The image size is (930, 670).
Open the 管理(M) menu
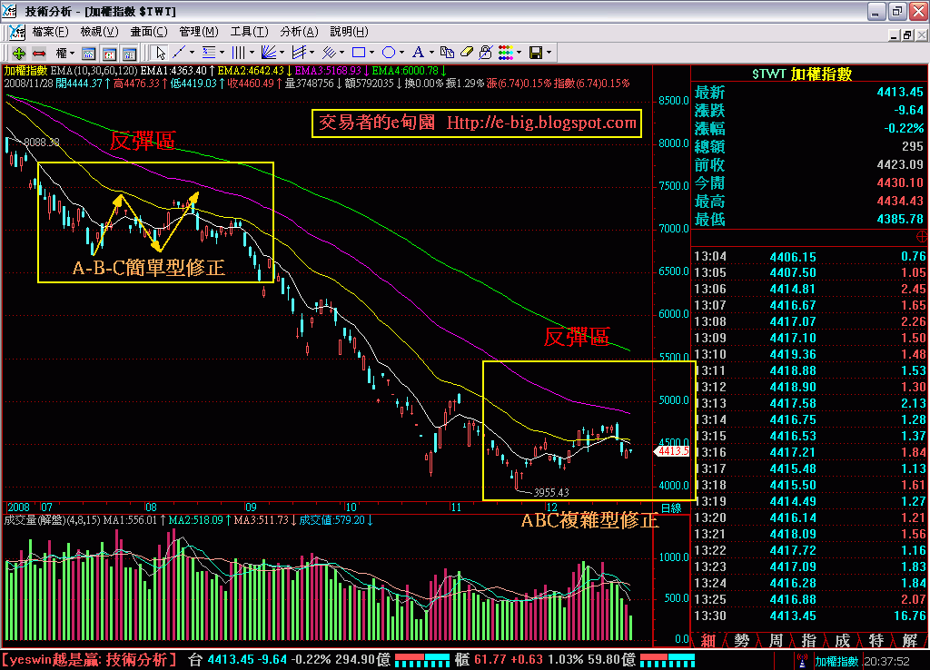(x=199, y=32)
